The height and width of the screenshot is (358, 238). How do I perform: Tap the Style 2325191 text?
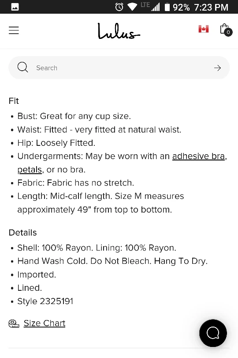coord(45,301)
